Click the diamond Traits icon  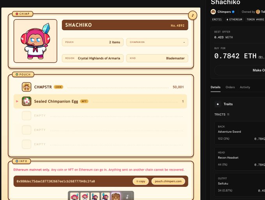[x=218, y=104]
